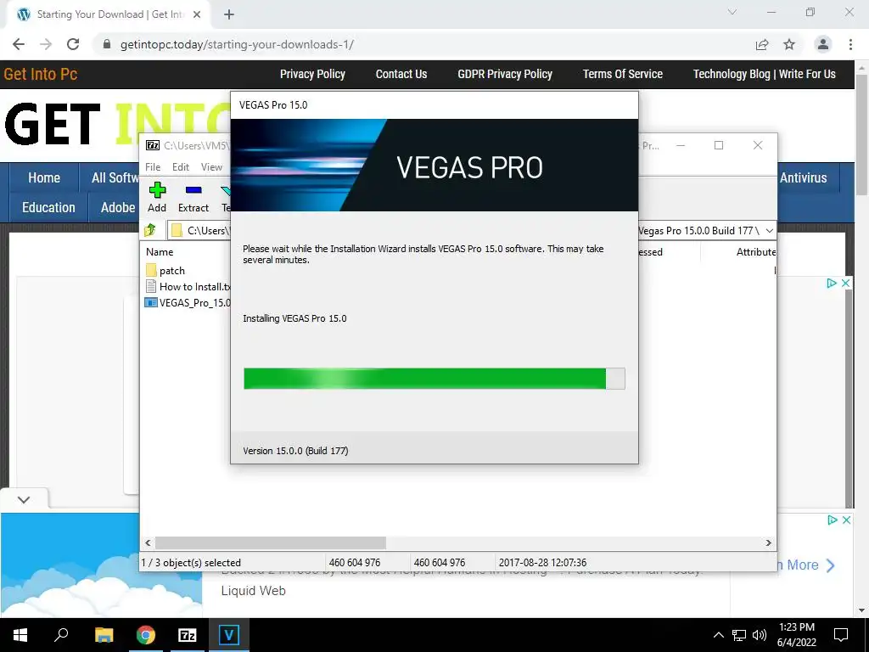
Task: Click the 7-Zip Extract toolbar icon
Action: [x=193, y=197]
